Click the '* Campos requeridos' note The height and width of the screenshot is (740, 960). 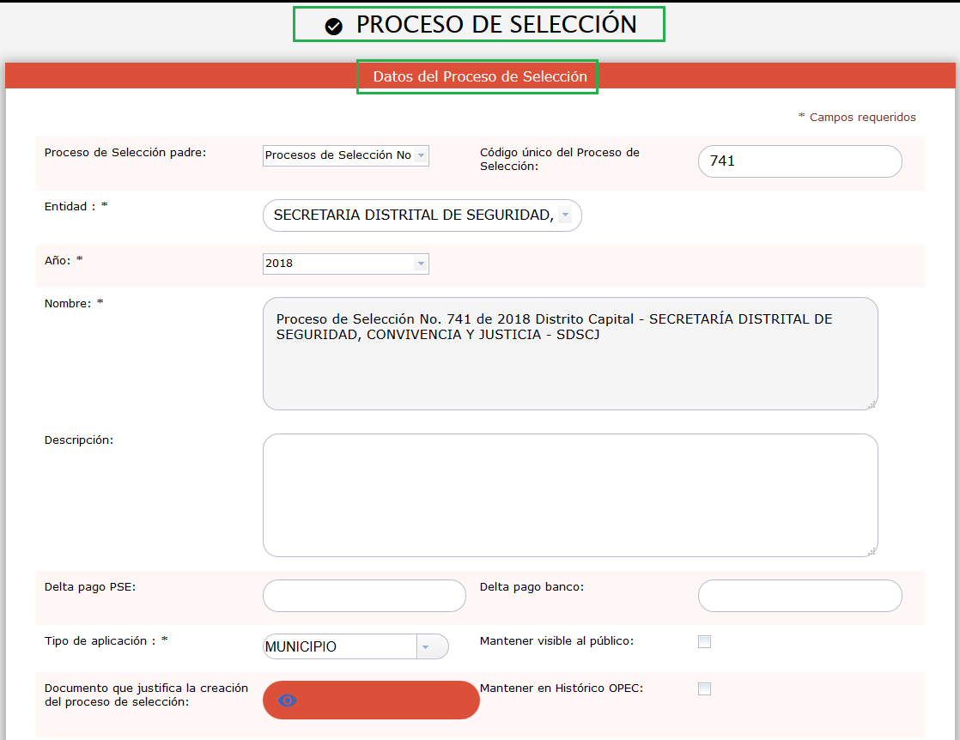coord(856,118)
